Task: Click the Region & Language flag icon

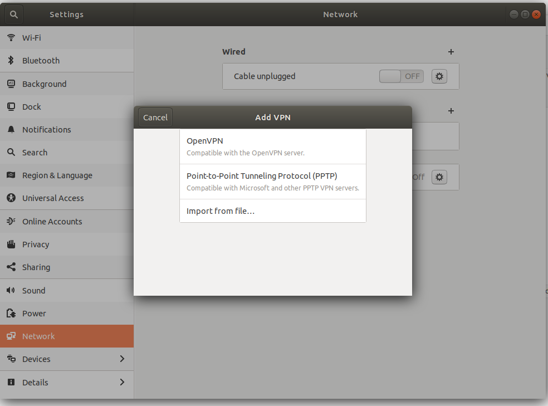Action: pyautogui.click(x=11, y=175)
